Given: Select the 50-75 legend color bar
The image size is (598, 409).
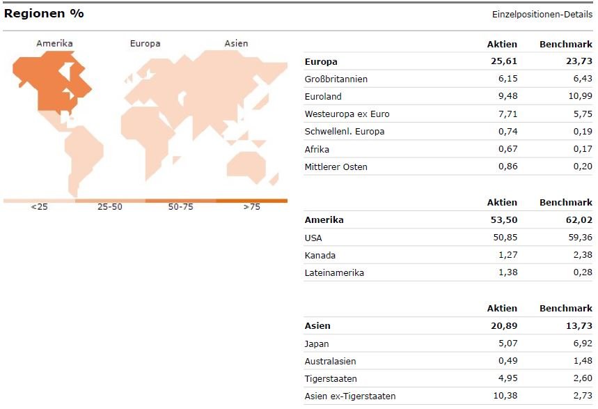Looking at the screenshot, I should [180, 201].
